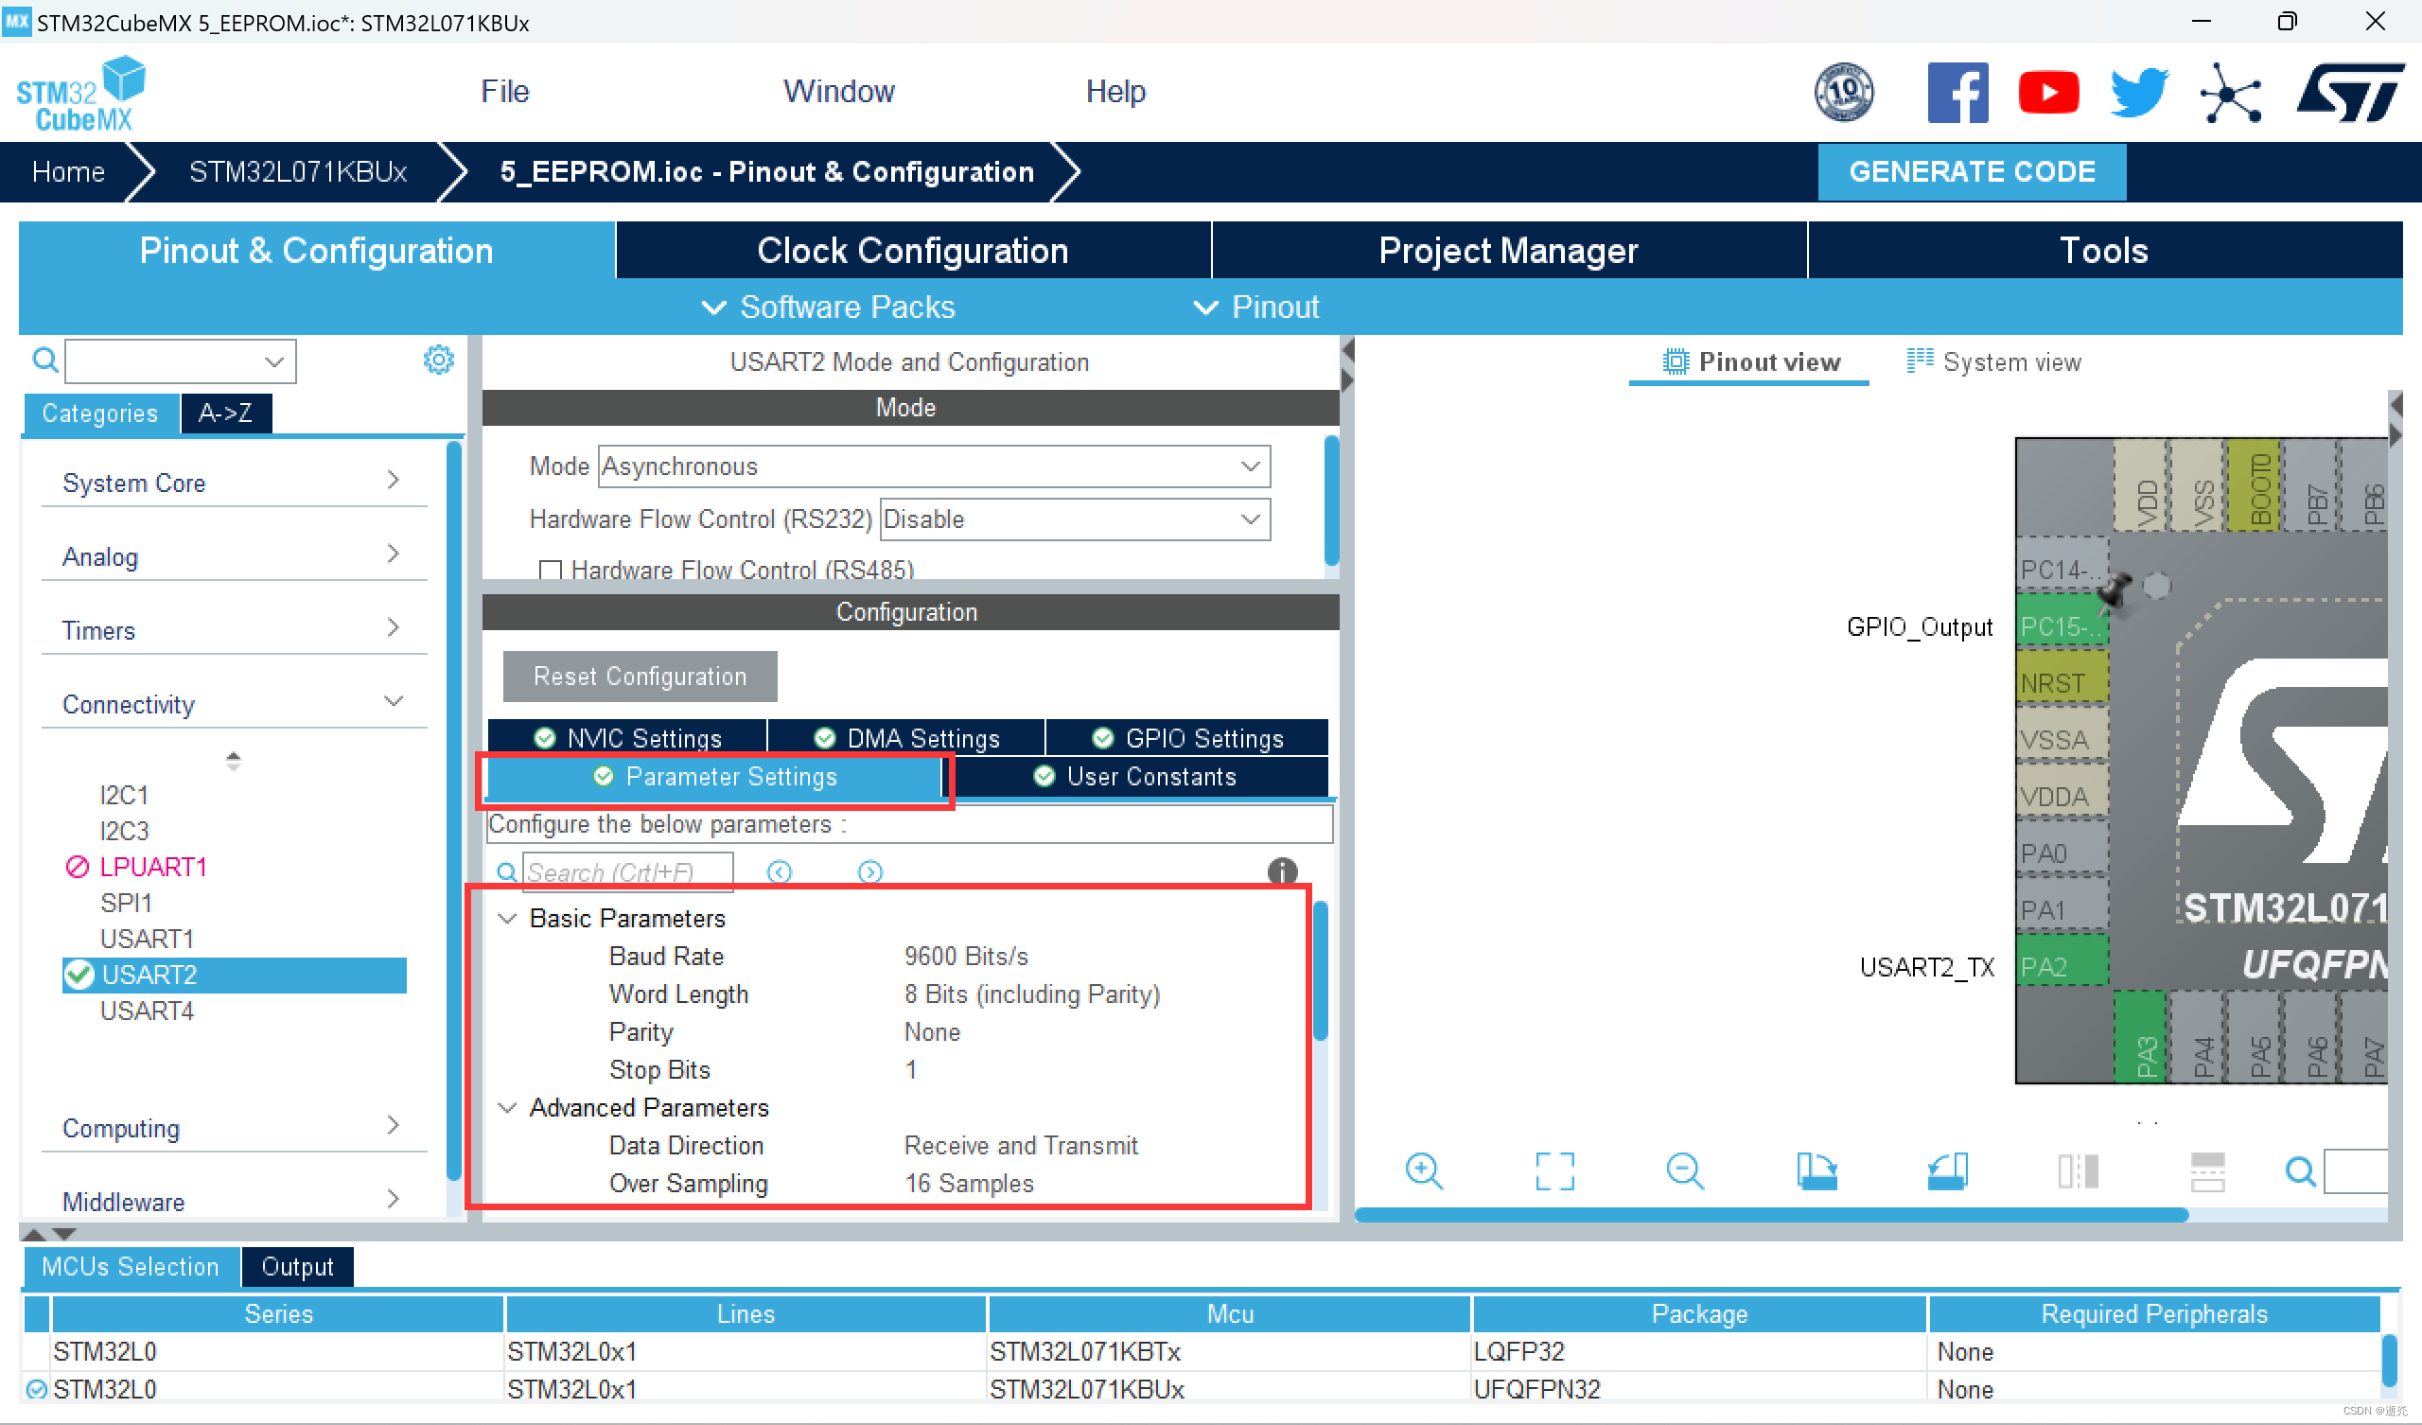Go to next parameter search result
This screenshot has height=1425, width=2422.
(869, 871)
